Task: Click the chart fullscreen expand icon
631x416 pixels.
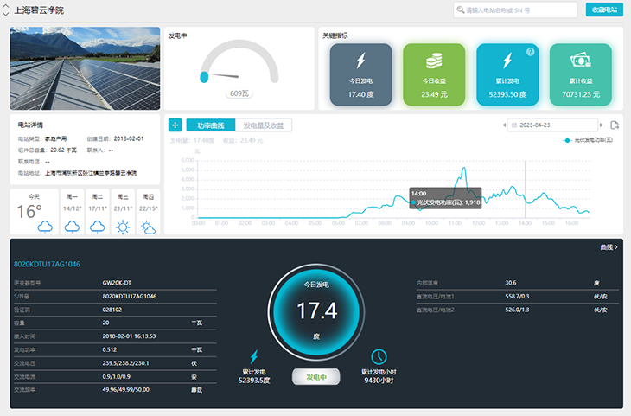Action: pyautogui.click(x=175, y=125)
